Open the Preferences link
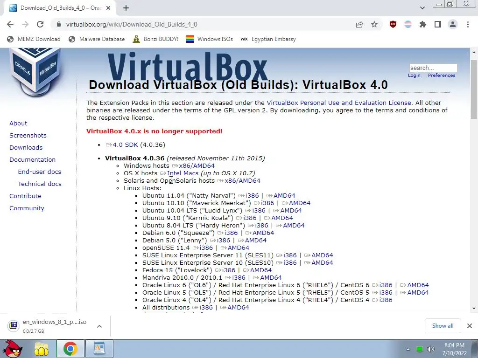Image resolution: width=478 pixels, height=358 pixels. coord(442,75)
